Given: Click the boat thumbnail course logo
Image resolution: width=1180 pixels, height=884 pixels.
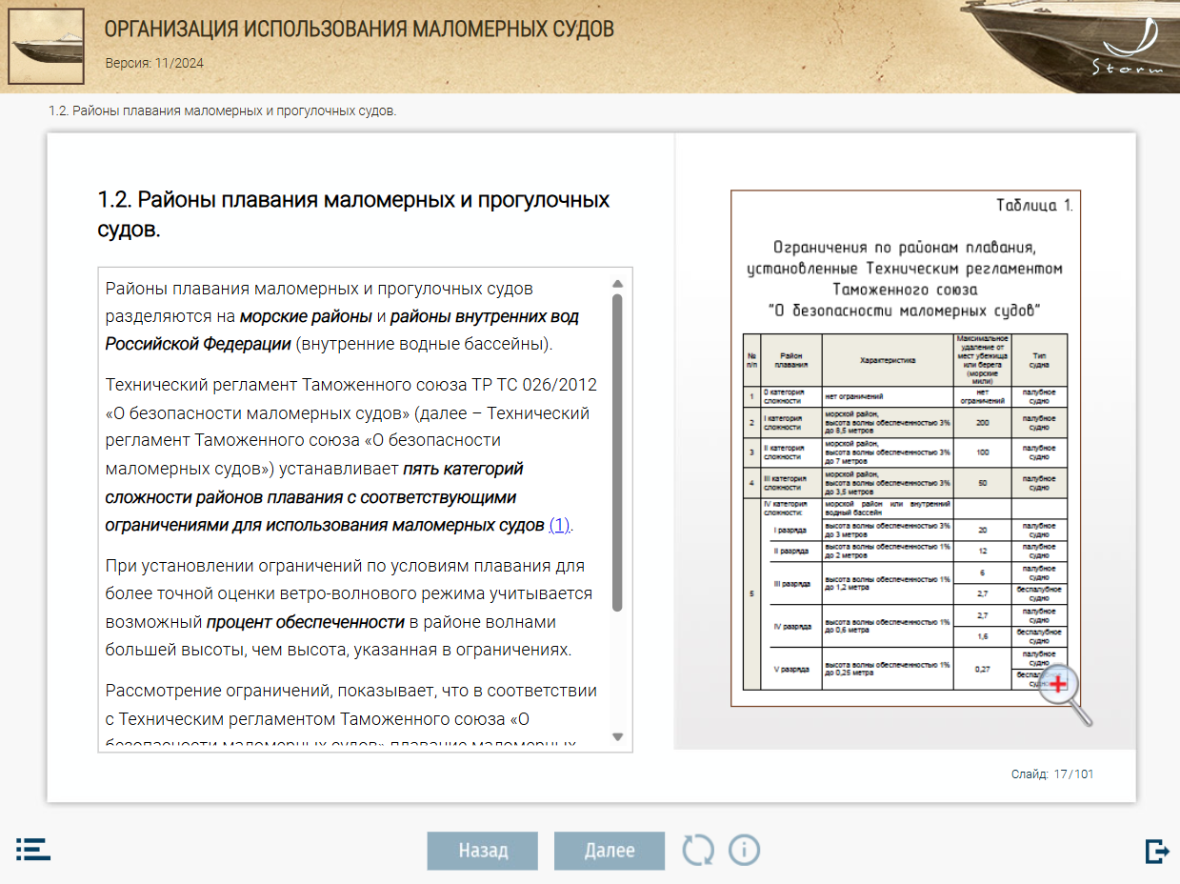Looking at the screenshot, I should tap(46, 47).
